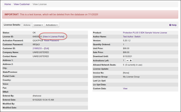The width and height of the screenshot is (181, 112).
Task: Click Allowed Network Seats value 5
Action: tap(123, 65)
